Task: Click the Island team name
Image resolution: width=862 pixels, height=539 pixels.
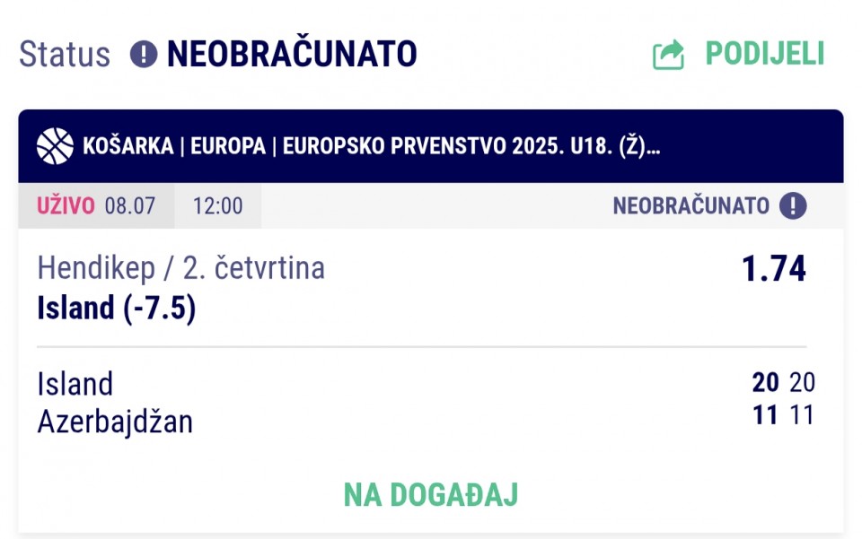Action: pos(75,384)
